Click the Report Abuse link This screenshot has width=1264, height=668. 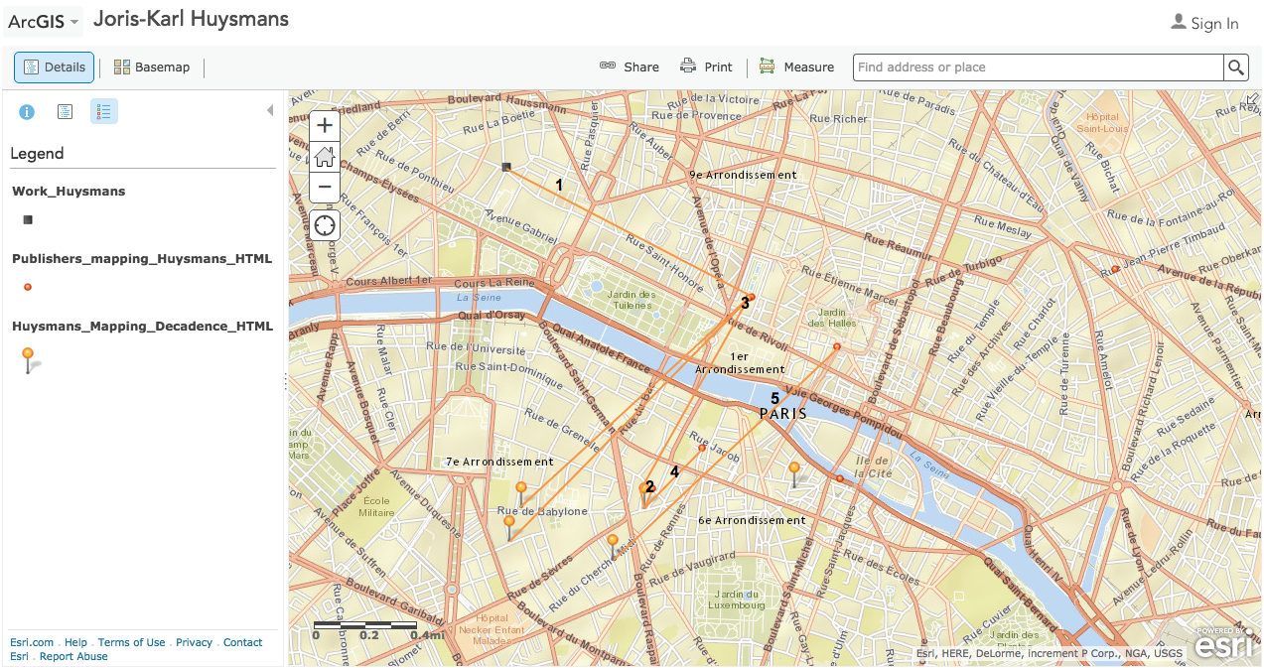[73, 656]
